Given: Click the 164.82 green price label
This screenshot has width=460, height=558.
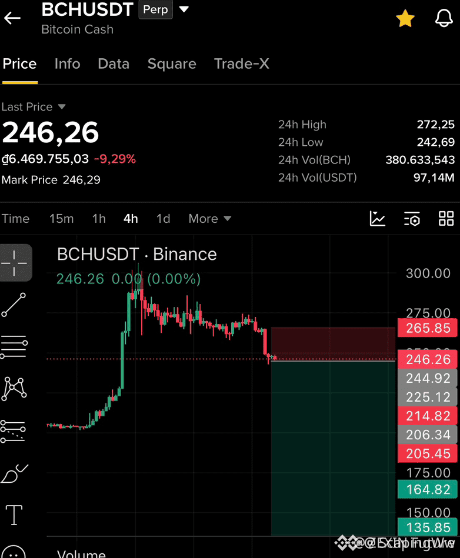Looking at the screenshot, I should 428,489.
